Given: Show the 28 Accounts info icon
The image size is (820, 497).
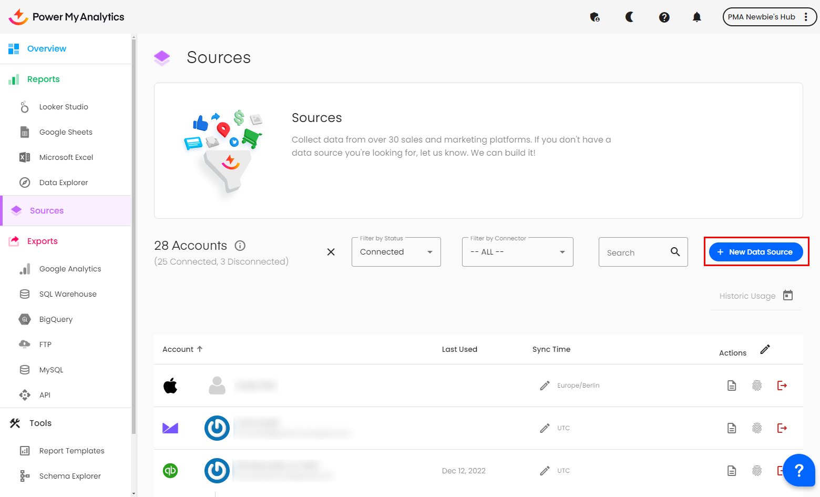Looking at the screenshot, I should [240, 246].
